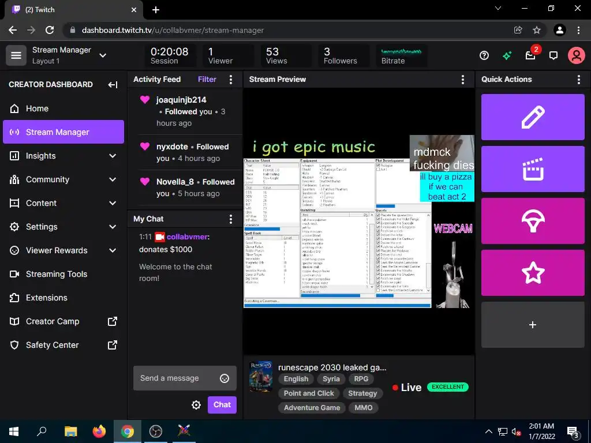Collapse the Creator Dashboard sidebar

pos(113,84)
